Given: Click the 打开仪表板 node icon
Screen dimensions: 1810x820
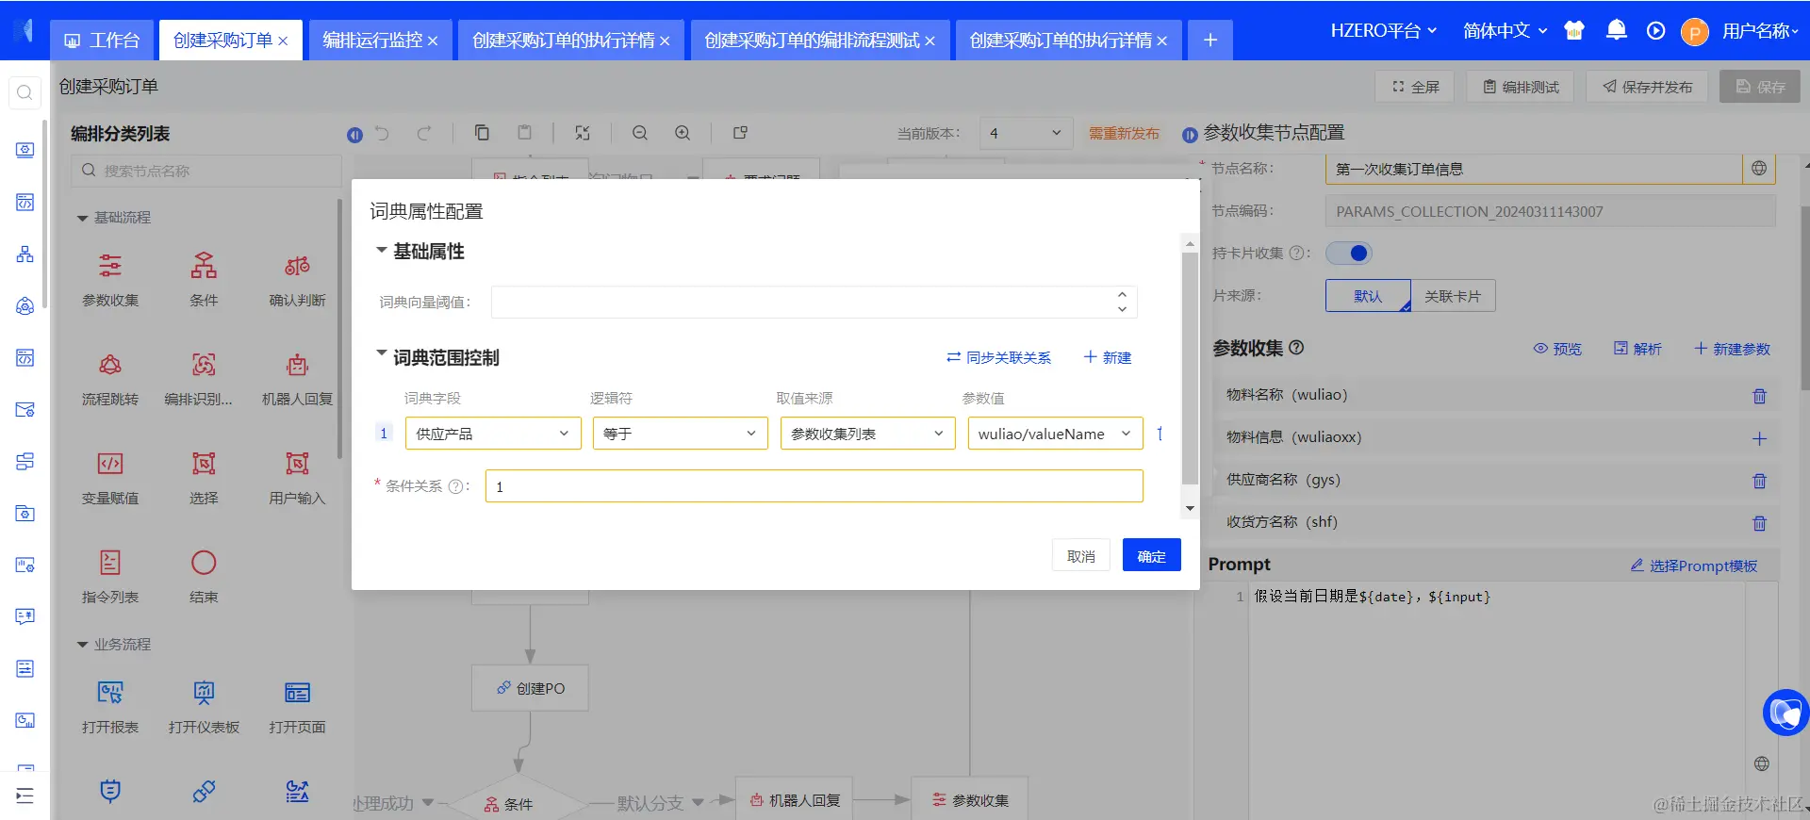Looking at the screenshot, I should (204, 693).
